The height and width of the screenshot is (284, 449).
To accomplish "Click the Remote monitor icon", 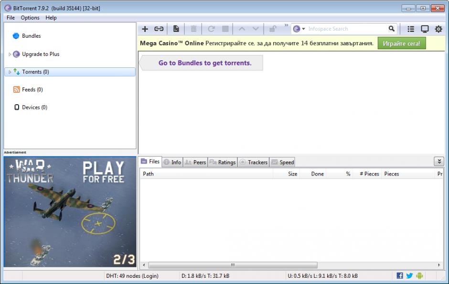I will [x=425, y=29].
